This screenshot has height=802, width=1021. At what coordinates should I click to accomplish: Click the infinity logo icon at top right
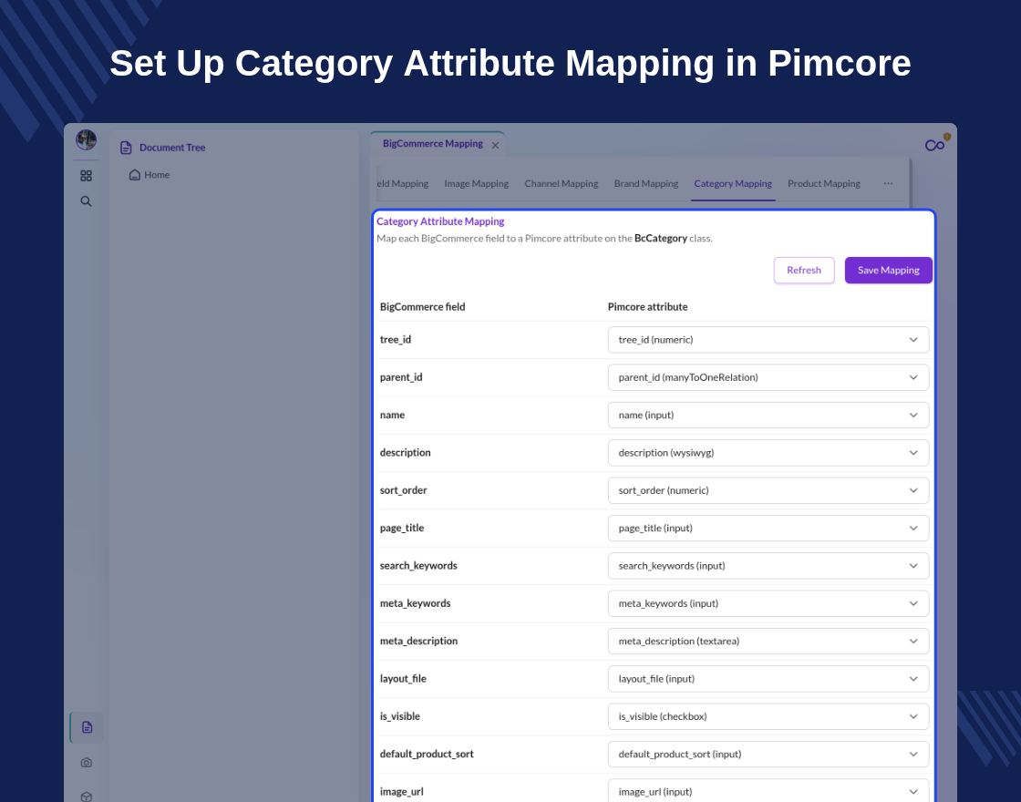pyautogui.click(x=936, y=144)
